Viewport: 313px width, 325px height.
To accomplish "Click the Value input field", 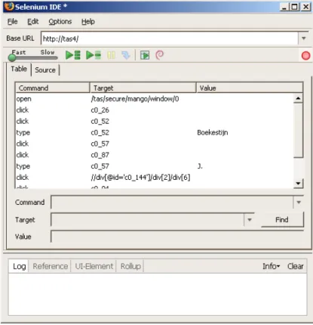I will [x=177, y=237].
